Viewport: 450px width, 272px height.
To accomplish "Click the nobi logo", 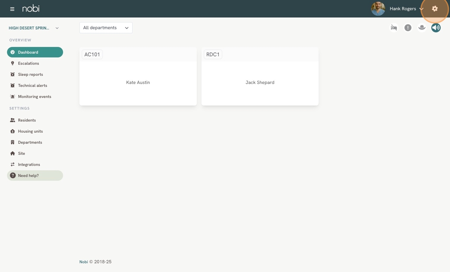I will (31, 8).
